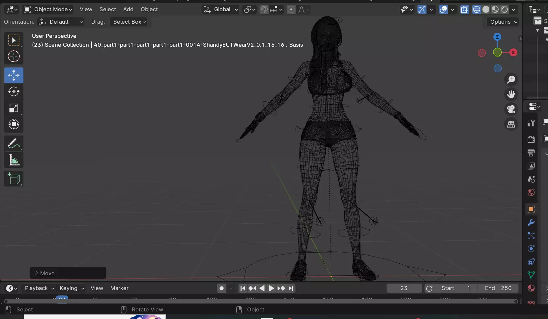548x319 pixels.
Task: Open the Playback popover
Action: pos(39,288)
